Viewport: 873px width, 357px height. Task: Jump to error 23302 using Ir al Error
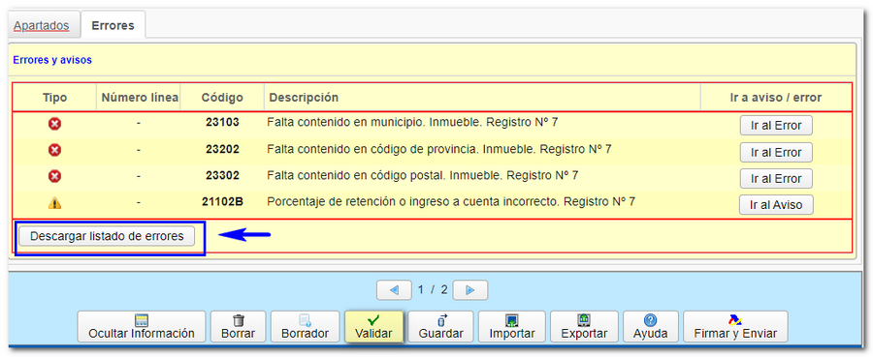pyautogui.click(x=776, y=179)
